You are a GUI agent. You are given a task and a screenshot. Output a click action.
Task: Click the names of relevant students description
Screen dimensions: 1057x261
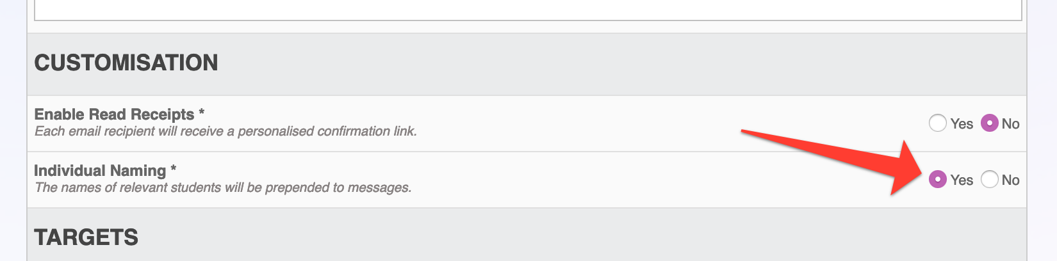coord(223,187)
